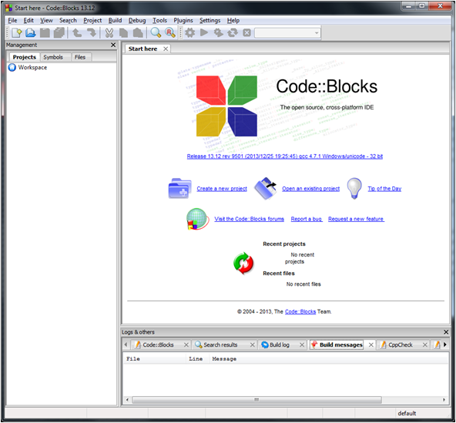Screen dimensions: 456x423
Task: Click the Rebuild icon
Action: click(x=233, y=32)
